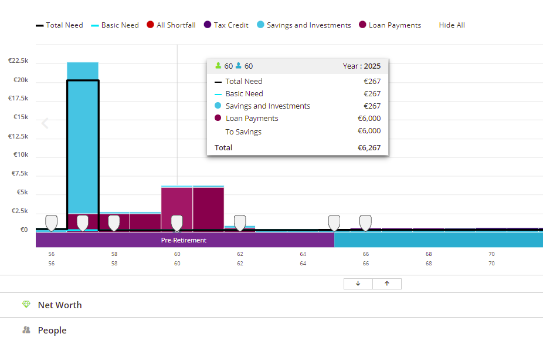Click the event marker on the retirement boundary
The image size is (543, 337).
click(x=334, y=223)
